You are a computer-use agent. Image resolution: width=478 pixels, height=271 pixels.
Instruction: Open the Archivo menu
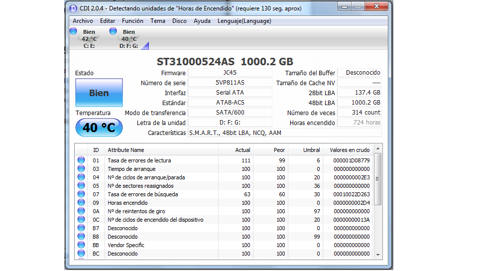point(83,21)
